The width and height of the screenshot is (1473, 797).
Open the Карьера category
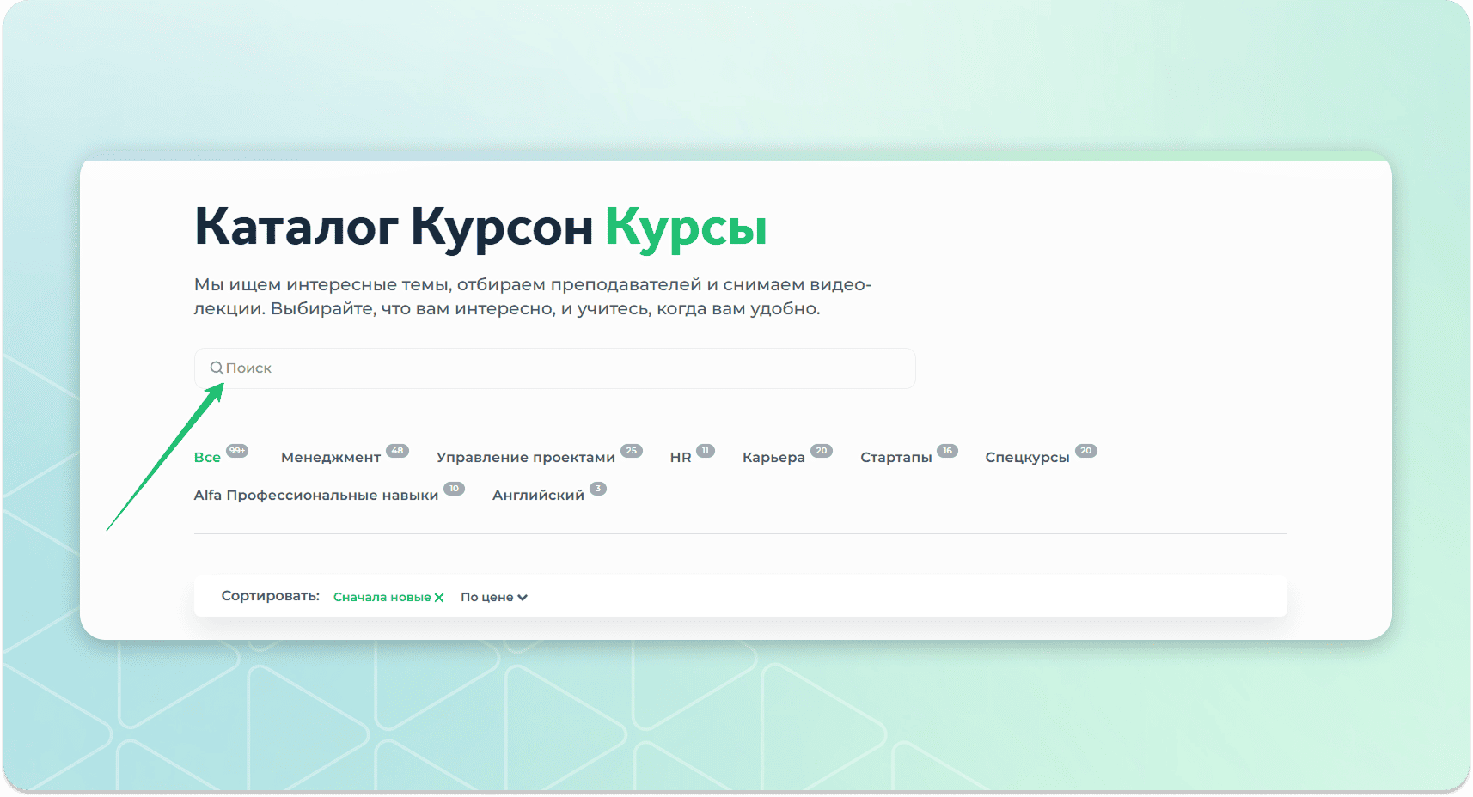tap(773, 457)
